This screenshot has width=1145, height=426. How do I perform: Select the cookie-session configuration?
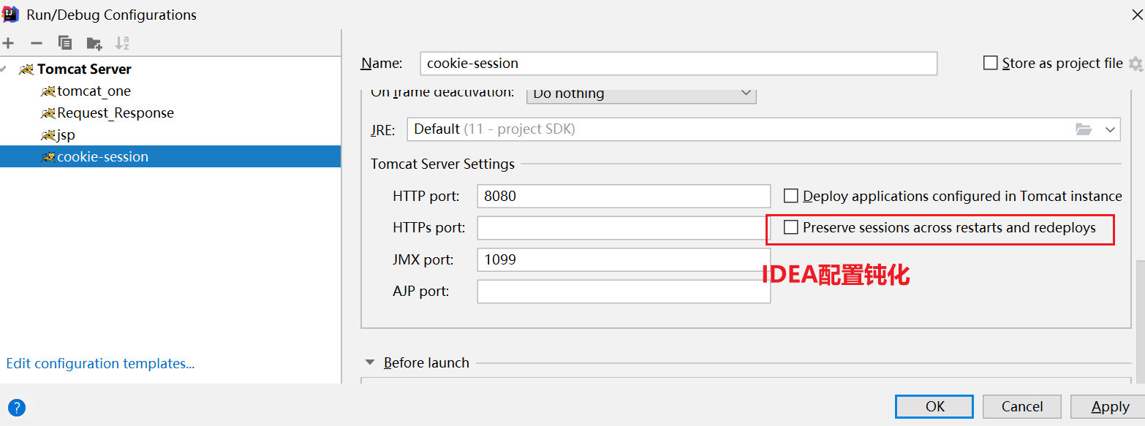tap(170, 157)
